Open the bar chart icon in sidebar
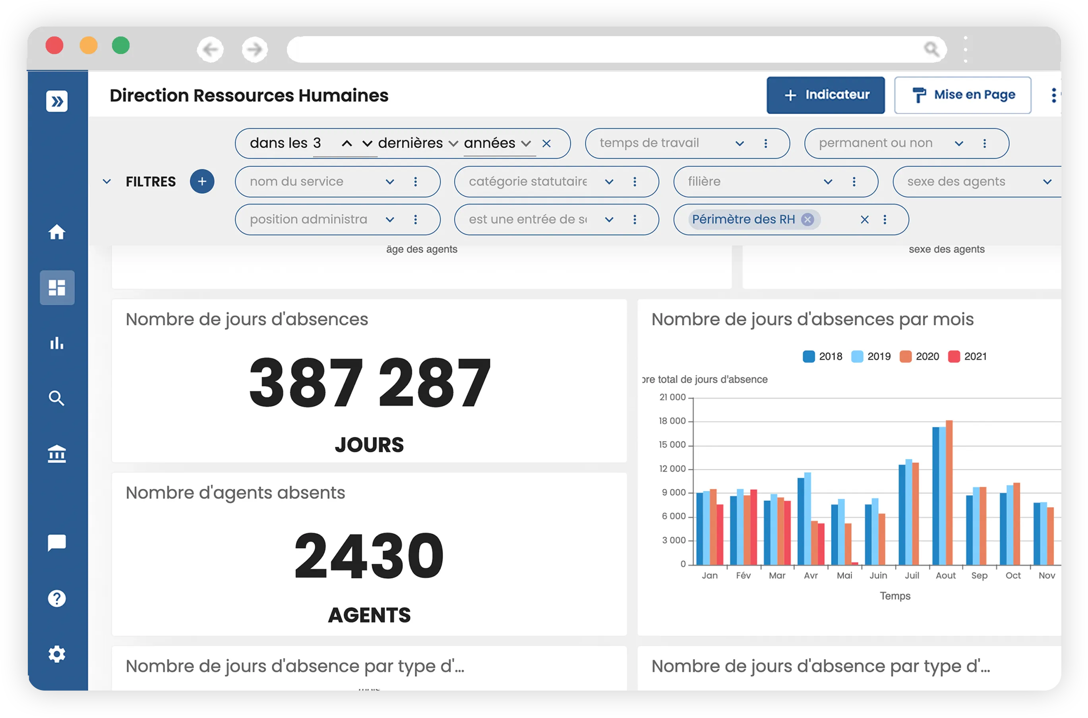The image size is (1088, 718). tap(57, 343)
